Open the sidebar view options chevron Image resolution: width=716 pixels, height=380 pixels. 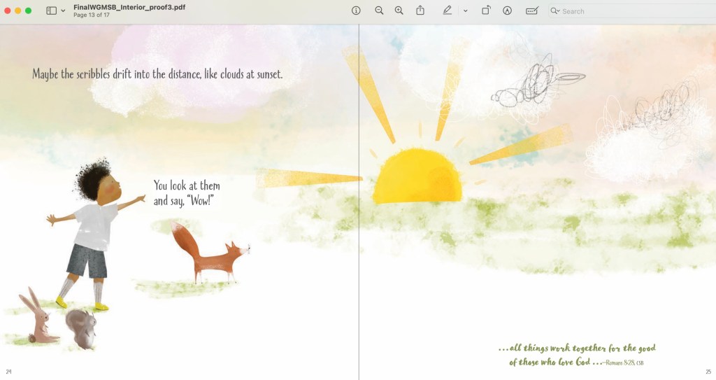coord(63,11)
